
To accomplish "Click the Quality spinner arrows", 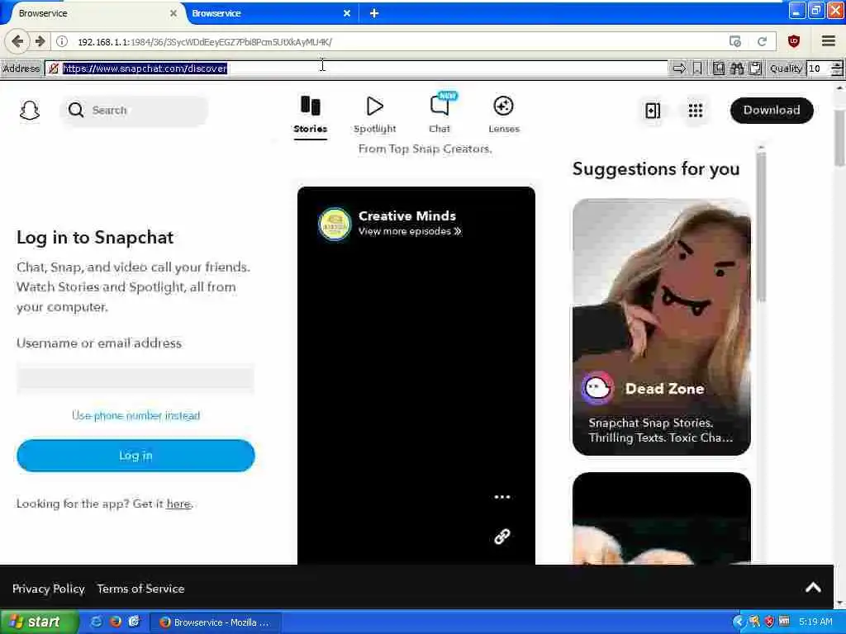I will point(837,69).
